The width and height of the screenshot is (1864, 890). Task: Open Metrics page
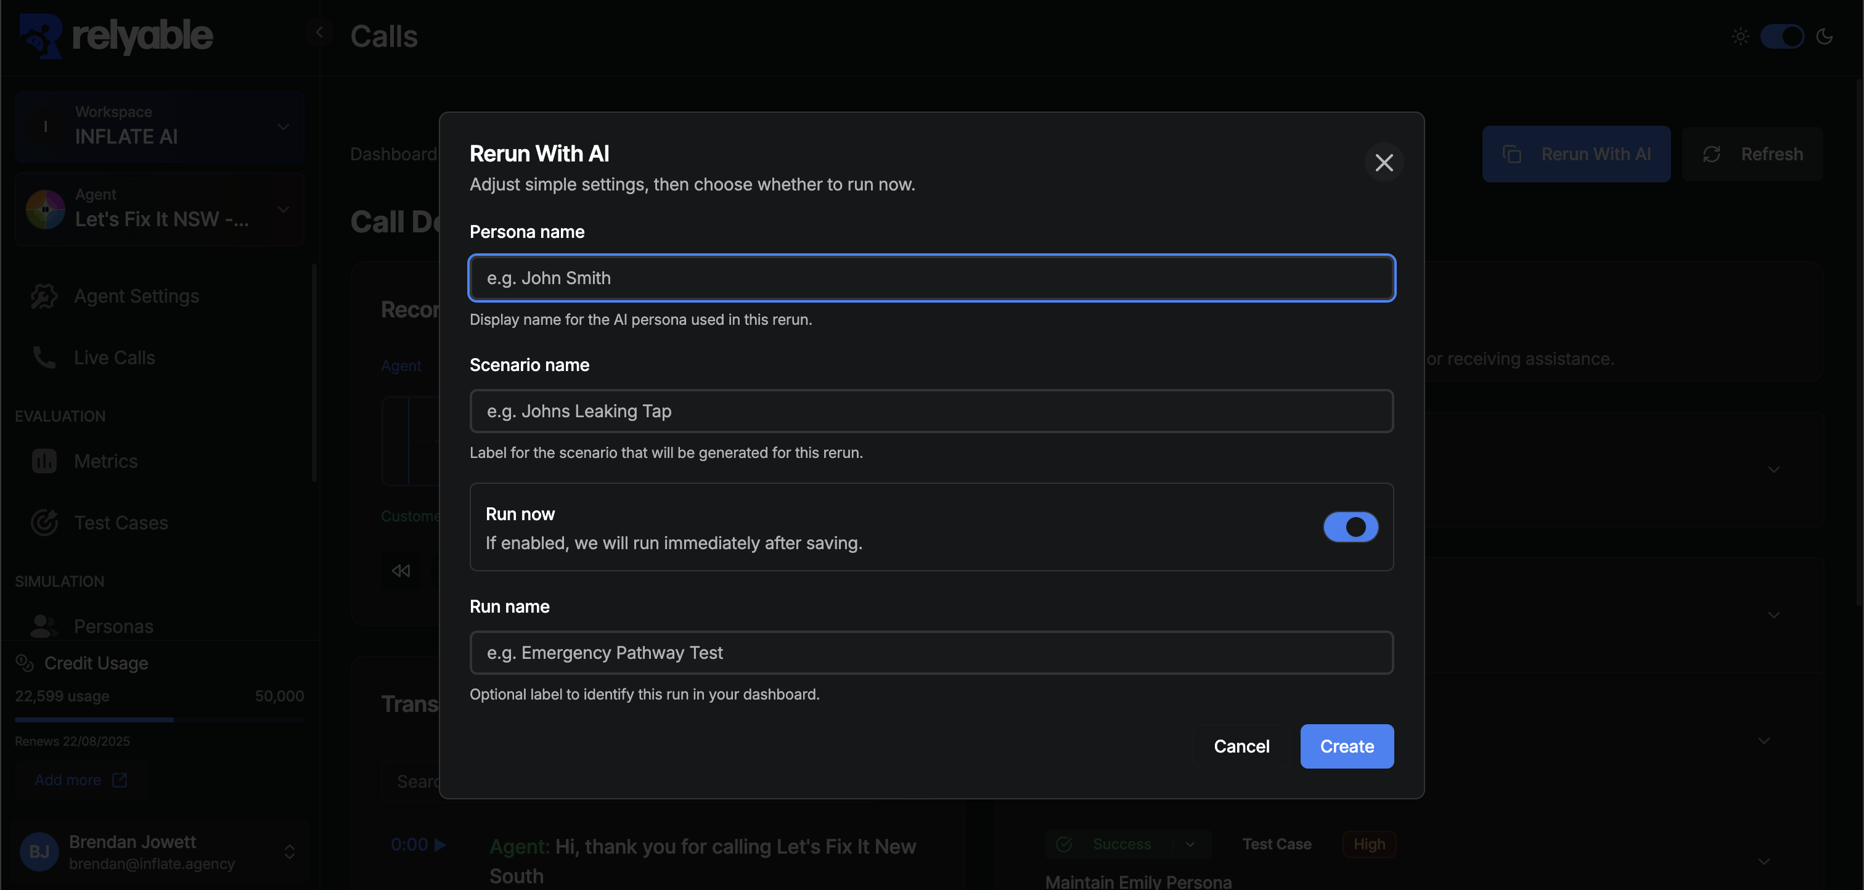coord(105,461)
